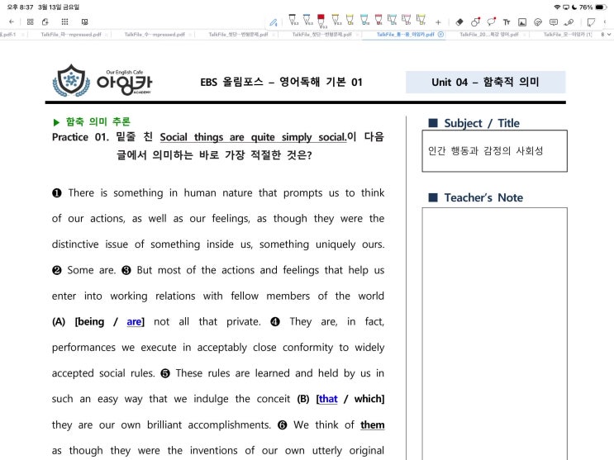
Task: Click the underlined 'that' in option (B)
Action: point(328,399)
